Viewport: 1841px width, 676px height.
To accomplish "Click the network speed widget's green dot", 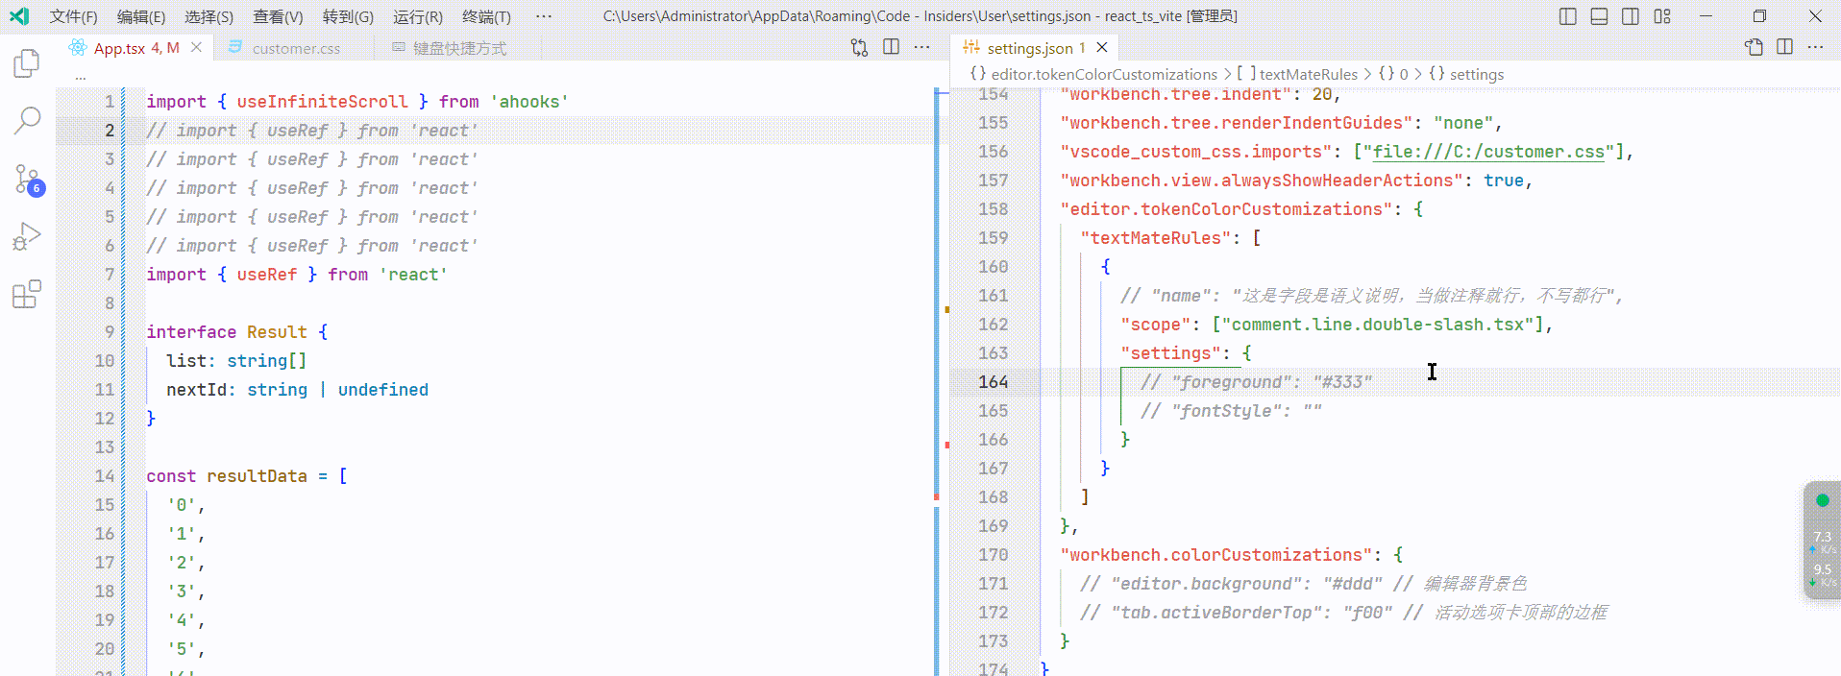I will click(x=1822, y=500).
